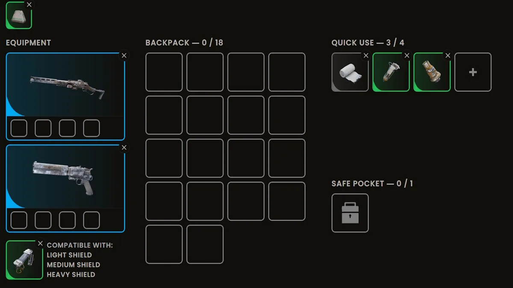Remove the canister from quick use
The image size is (513, 288).
point(448,55)
